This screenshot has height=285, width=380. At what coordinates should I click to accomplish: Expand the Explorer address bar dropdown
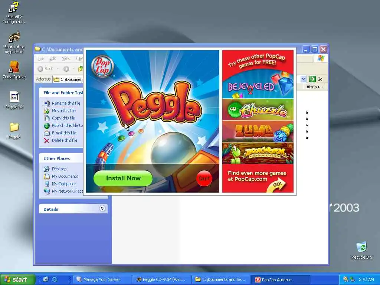click(x=303, y=79)
